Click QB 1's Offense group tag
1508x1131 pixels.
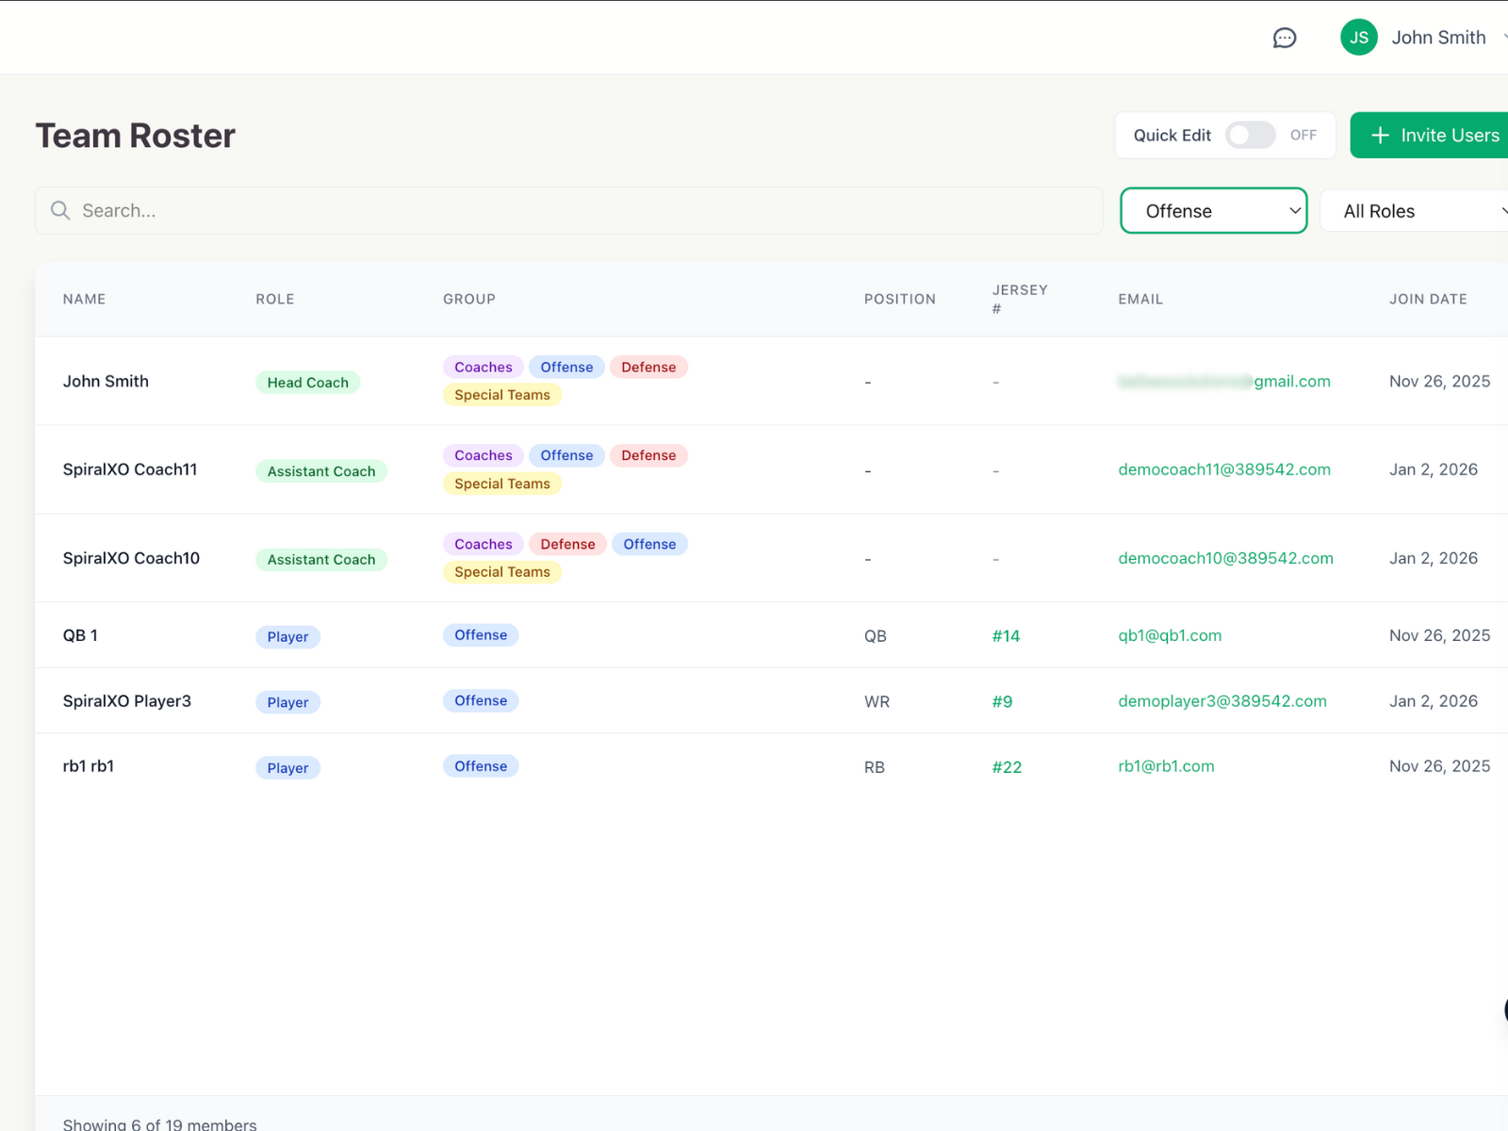click(481, 635)
